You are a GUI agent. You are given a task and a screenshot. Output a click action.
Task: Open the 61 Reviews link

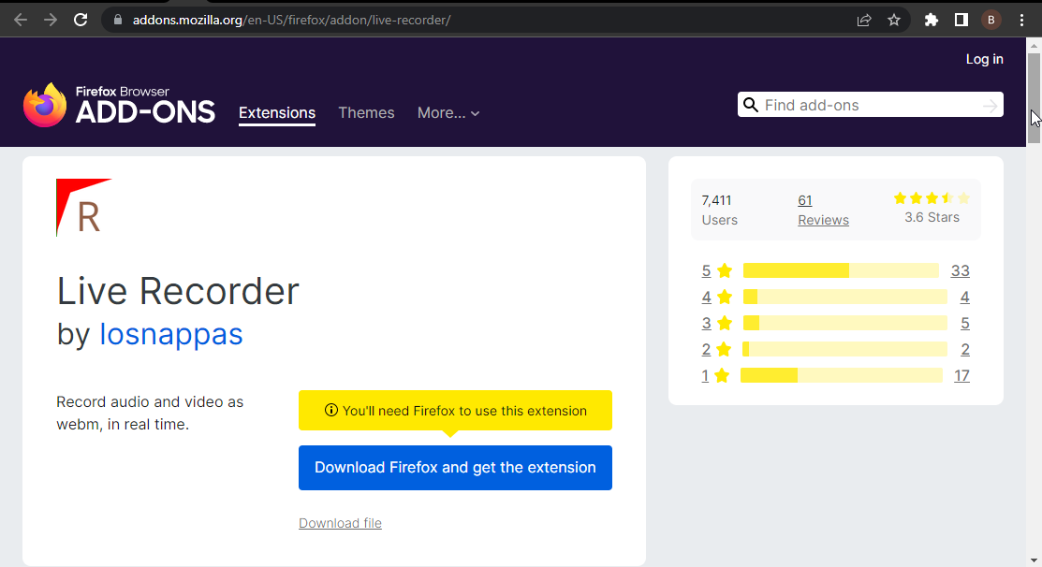click(823, 210)
